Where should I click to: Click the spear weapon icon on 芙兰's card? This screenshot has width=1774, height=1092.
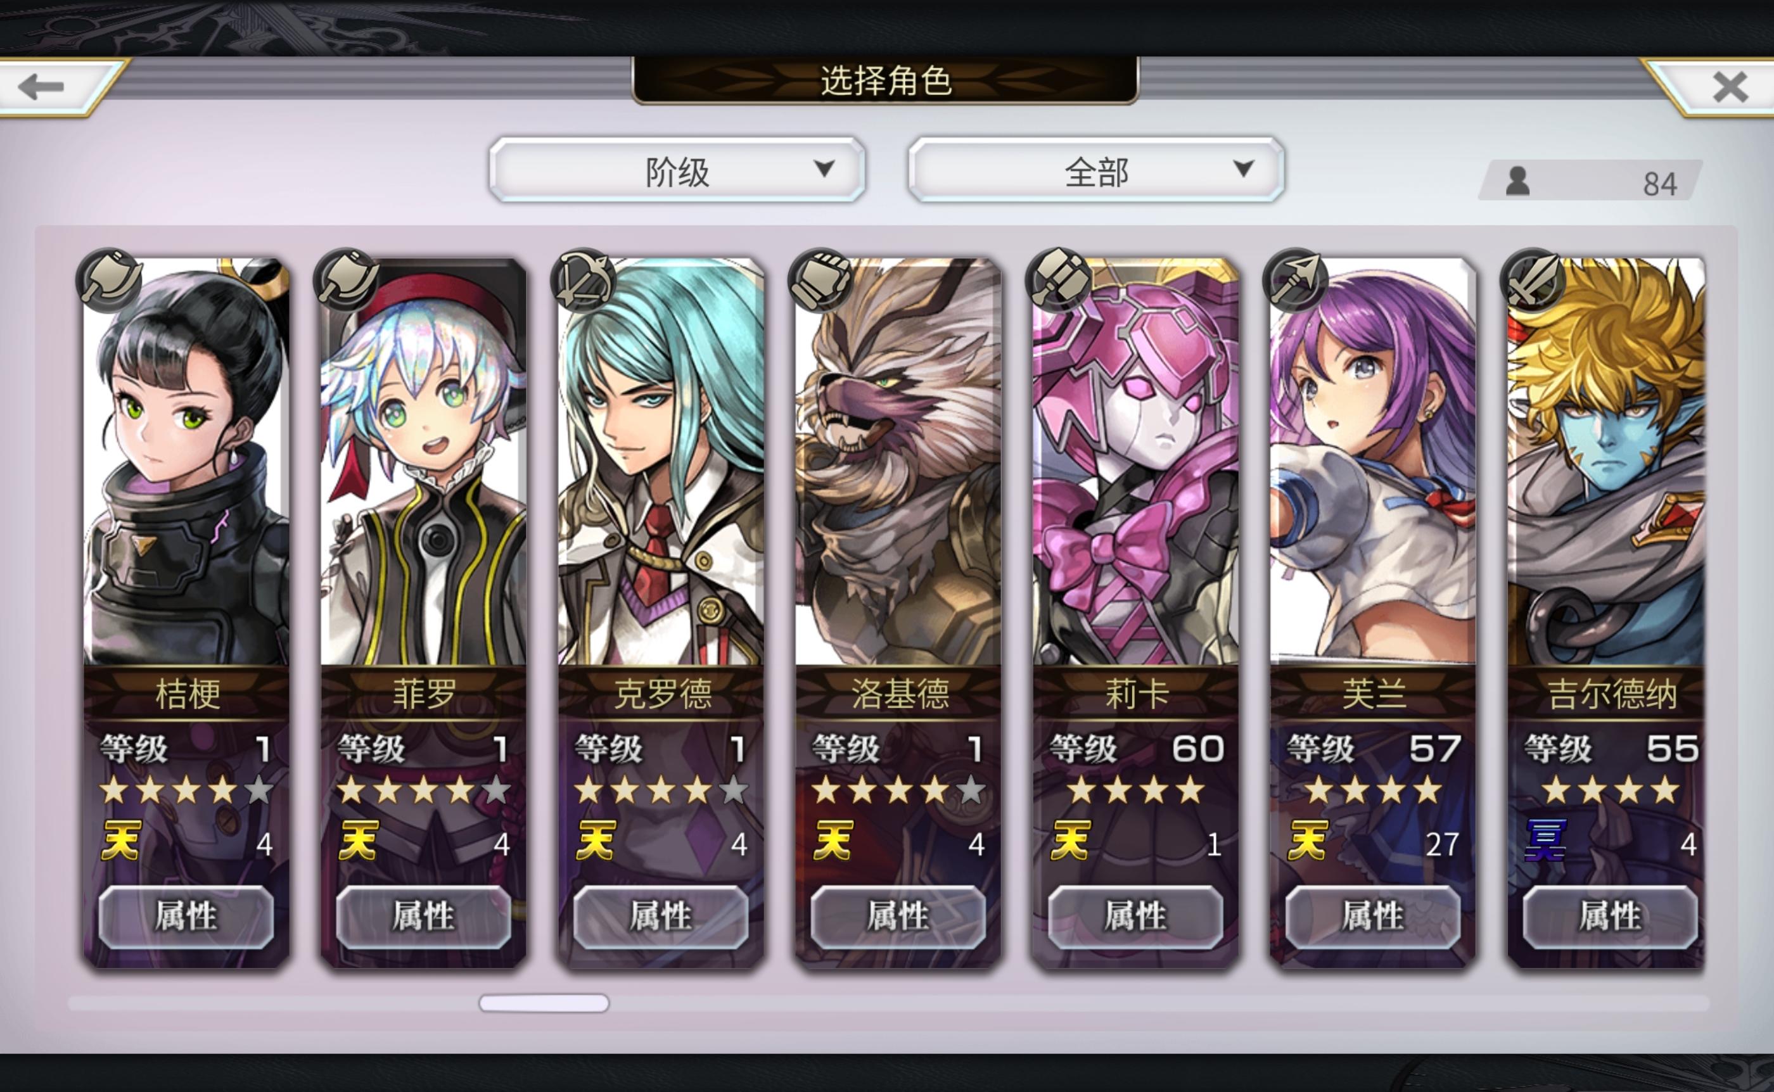pos(1296,280)
